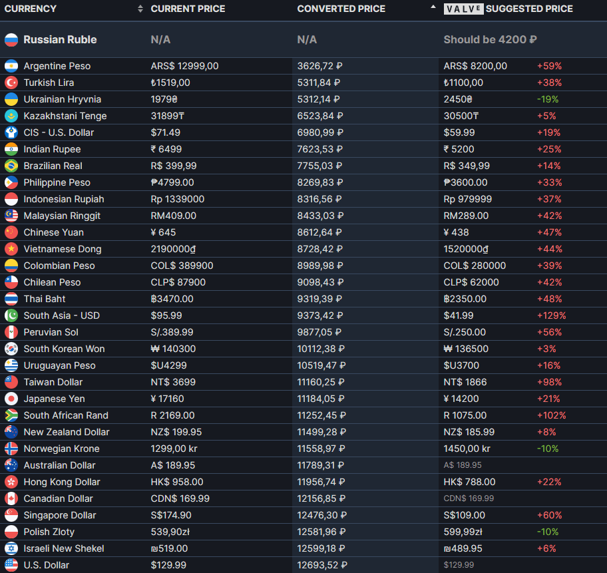The image size is (607, 573).
Task: Click the Russian flag icon
Action: 11,39
